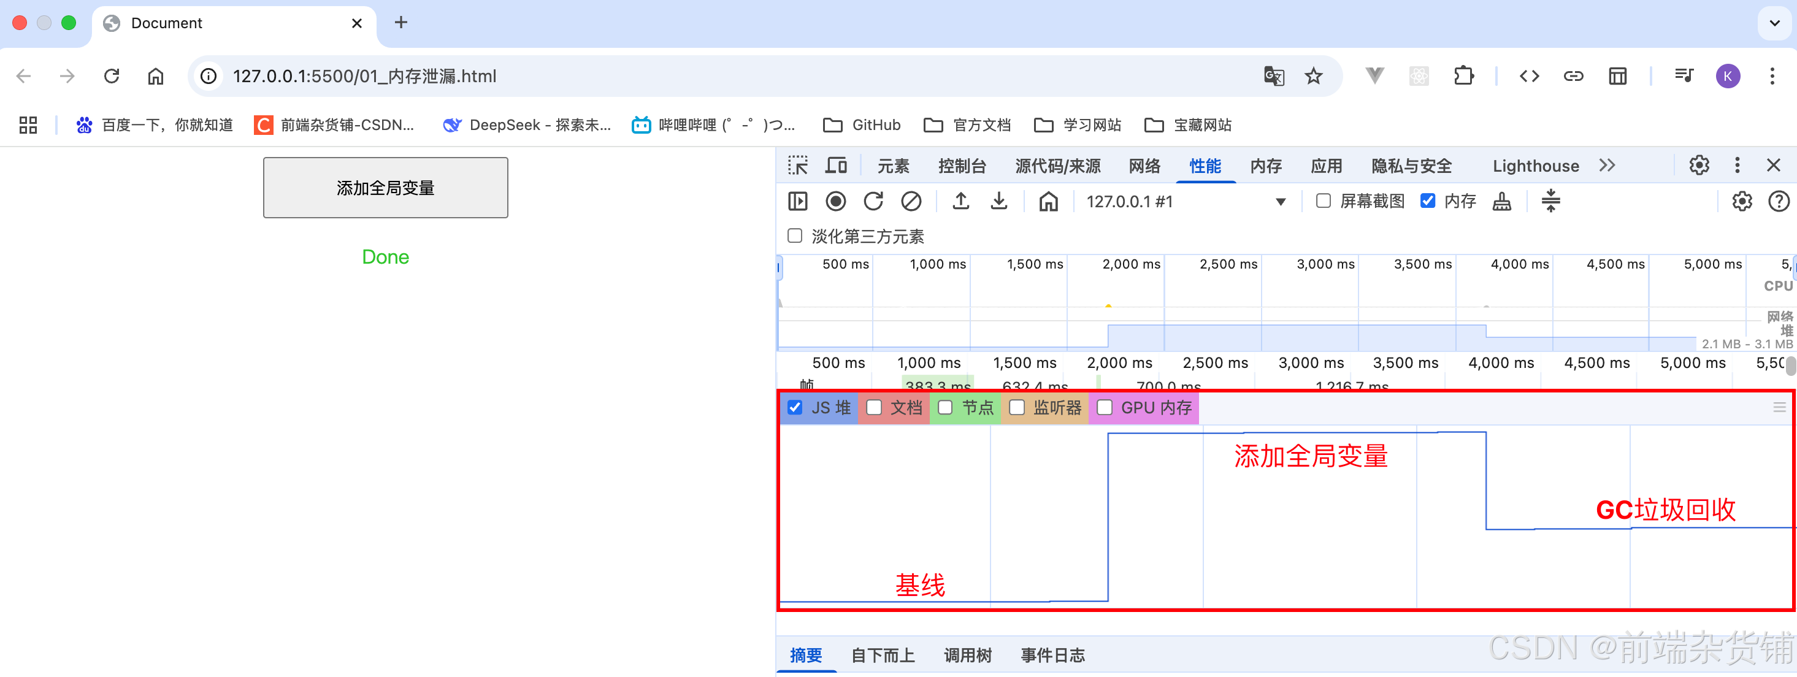
Task: Click the collect garbage broom icon
Action: [1502, 202]
